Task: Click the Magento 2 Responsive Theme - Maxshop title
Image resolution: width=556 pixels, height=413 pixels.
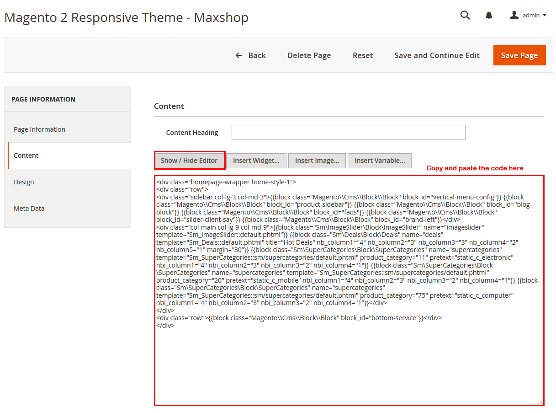Action: coord(127,17)
